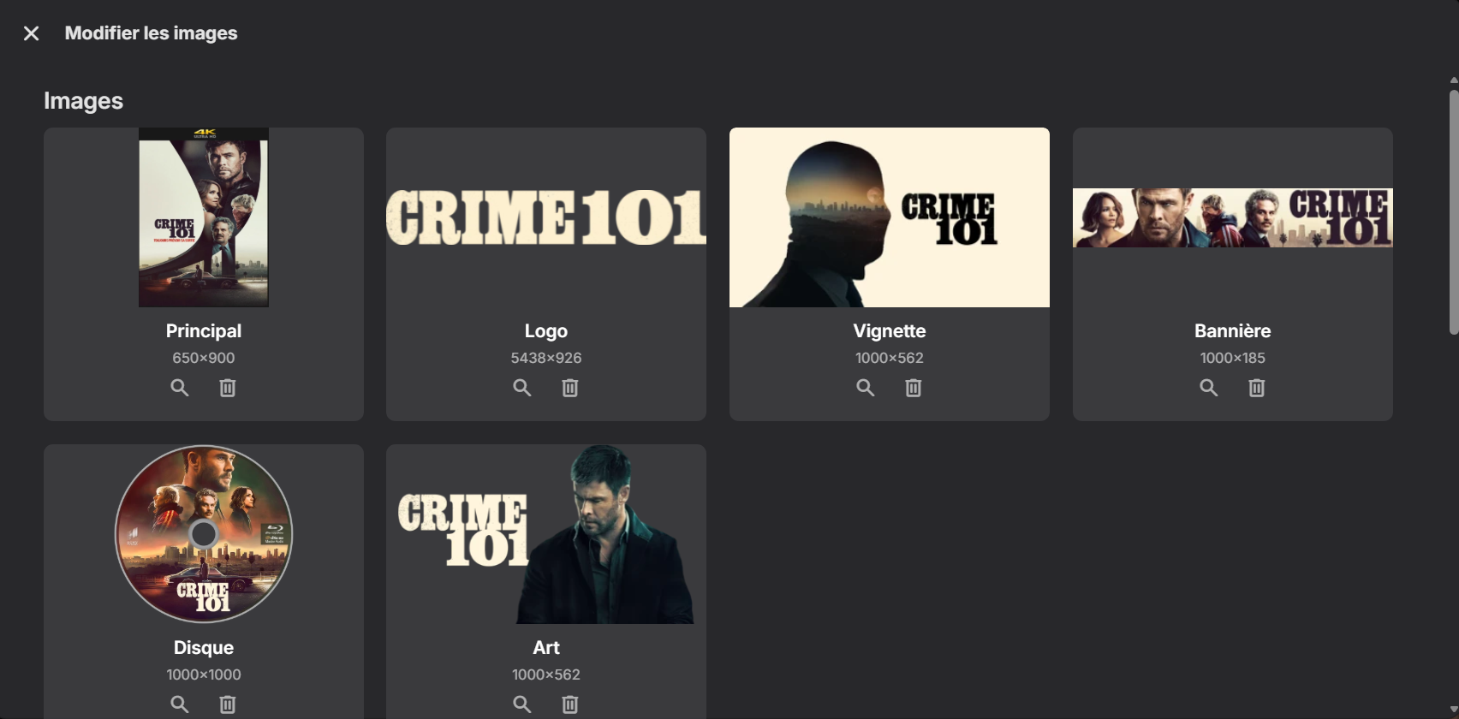Viewport: 1459px width, 719px height.
Task: Open the Crime 101 Logo thumbnail
Action: 546,217
